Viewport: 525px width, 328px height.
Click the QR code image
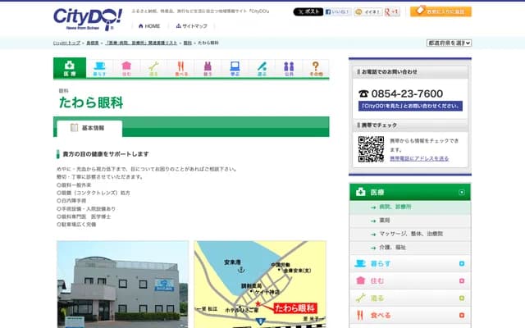coord(371,149)
